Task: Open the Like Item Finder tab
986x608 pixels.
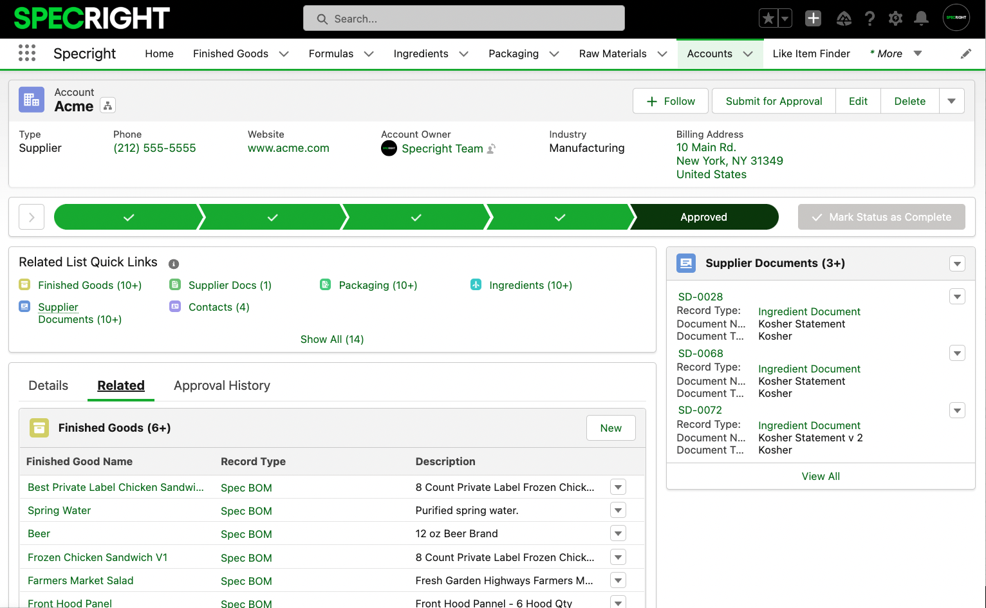Action: (811, 54)
